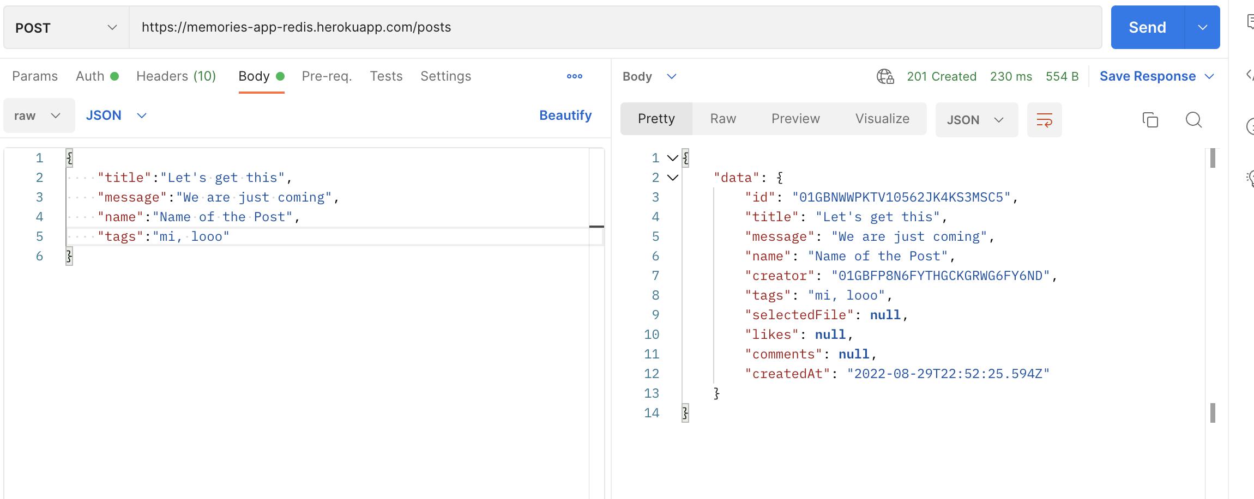Select the request Body tab
The width and height of the screenshot is (1254, 499).
261,76
